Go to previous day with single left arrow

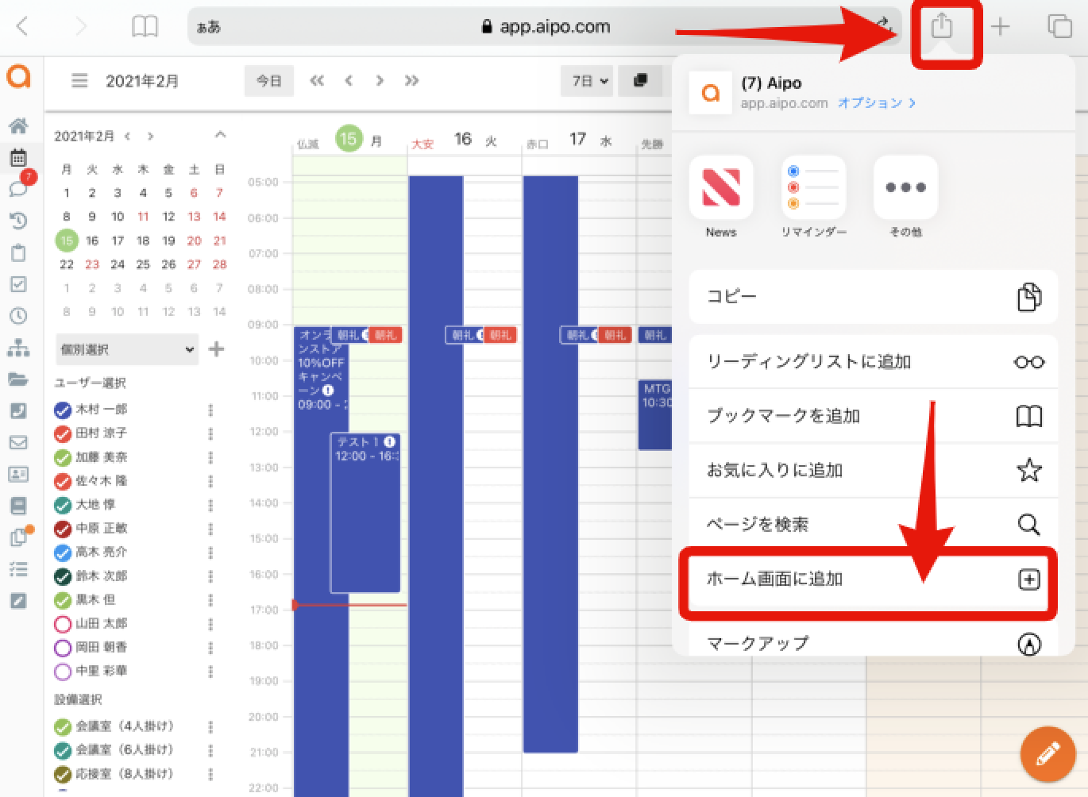click(349, 80)
